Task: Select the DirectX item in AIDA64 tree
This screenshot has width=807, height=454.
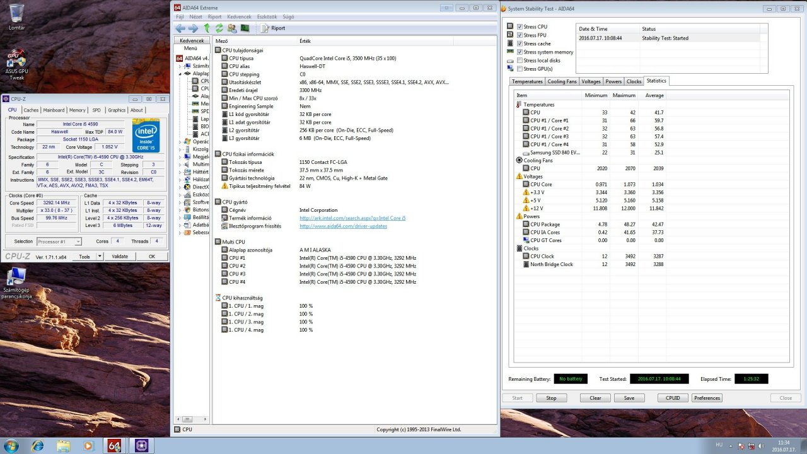Action: click(x=196, y=187)
